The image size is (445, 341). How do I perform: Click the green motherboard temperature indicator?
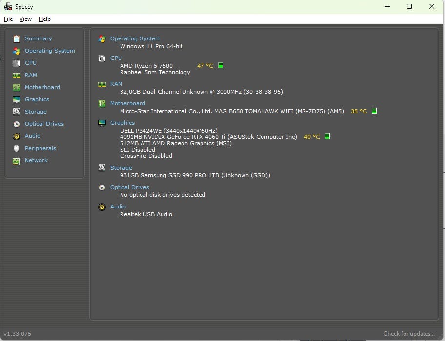pos(374,111)
